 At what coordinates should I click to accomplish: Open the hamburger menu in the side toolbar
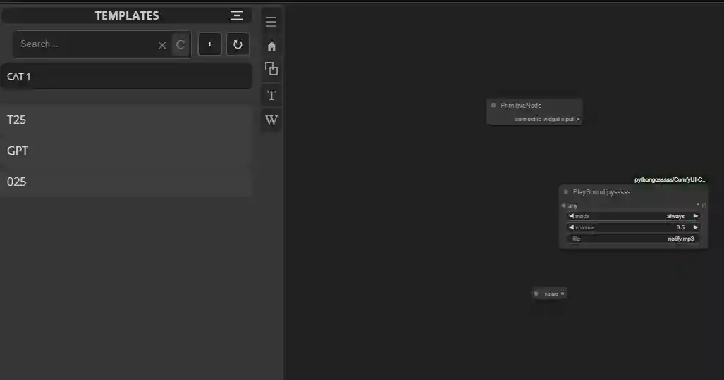coord(271,22)
